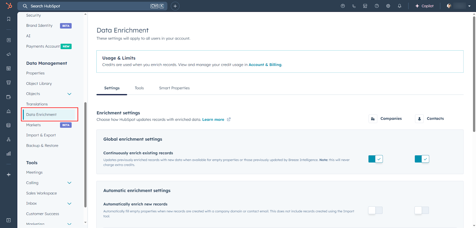Open AI settings in sidebar

point(28,36)
